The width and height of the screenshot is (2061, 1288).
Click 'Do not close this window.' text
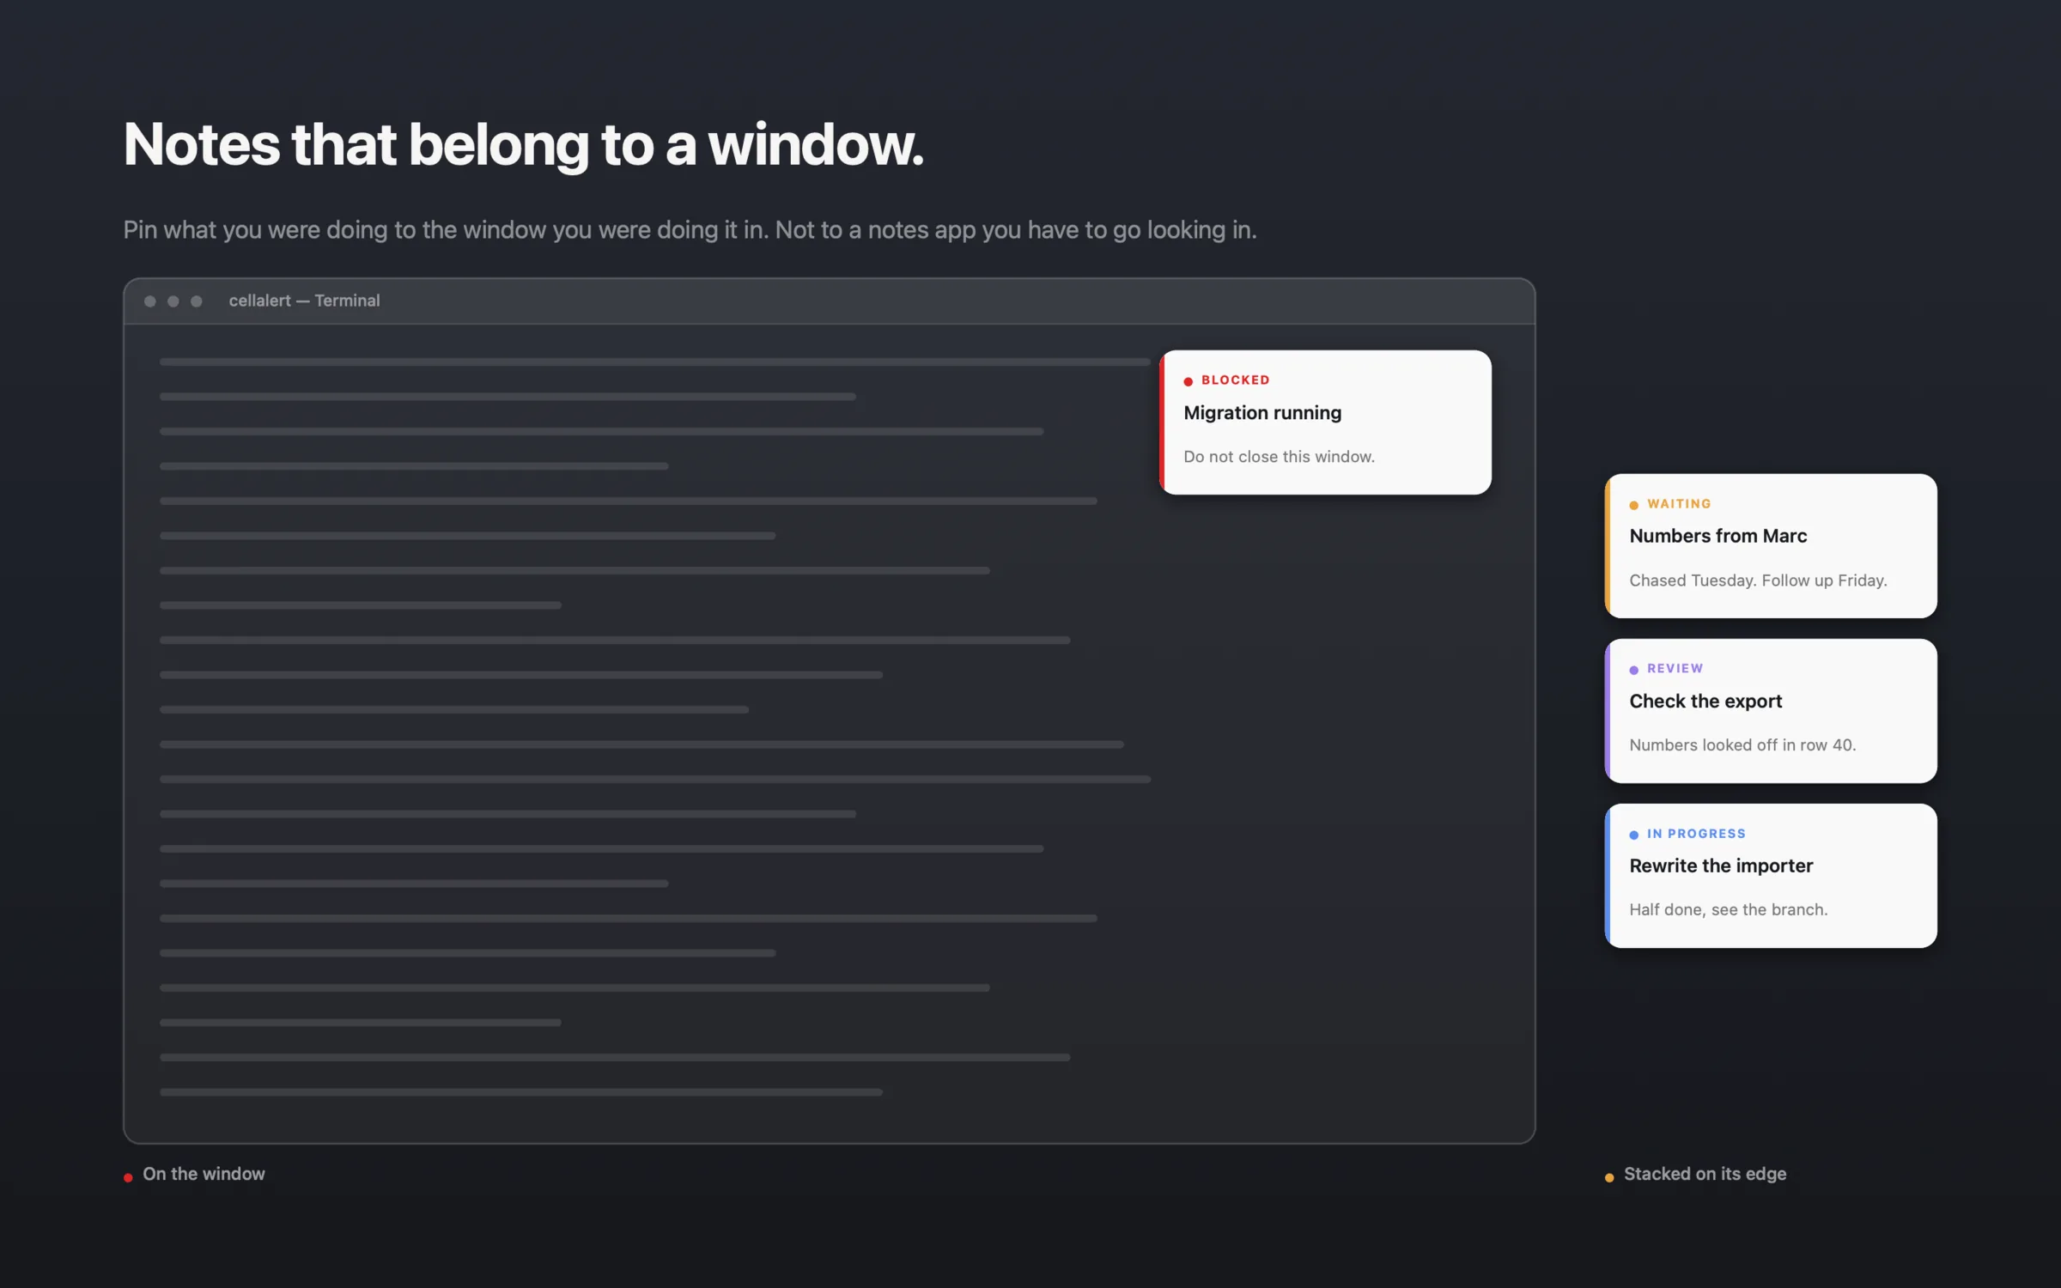click(x=1279, y=457)
